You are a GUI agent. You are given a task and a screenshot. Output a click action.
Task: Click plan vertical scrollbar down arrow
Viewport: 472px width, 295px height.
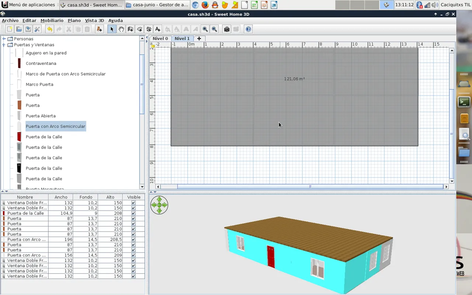click(452, 181)
